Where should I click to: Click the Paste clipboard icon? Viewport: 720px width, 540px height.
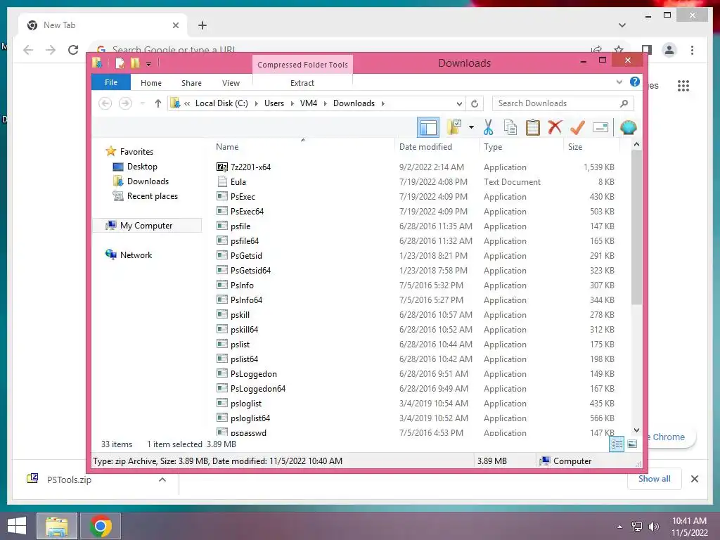click(x=533, y=128)
